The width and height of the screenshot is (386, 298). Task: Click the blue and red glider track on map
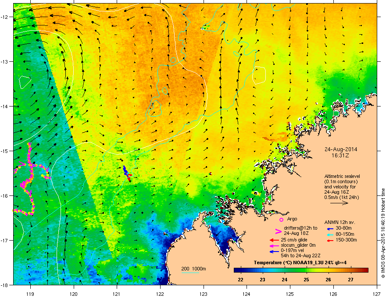[x=127, y=174]
